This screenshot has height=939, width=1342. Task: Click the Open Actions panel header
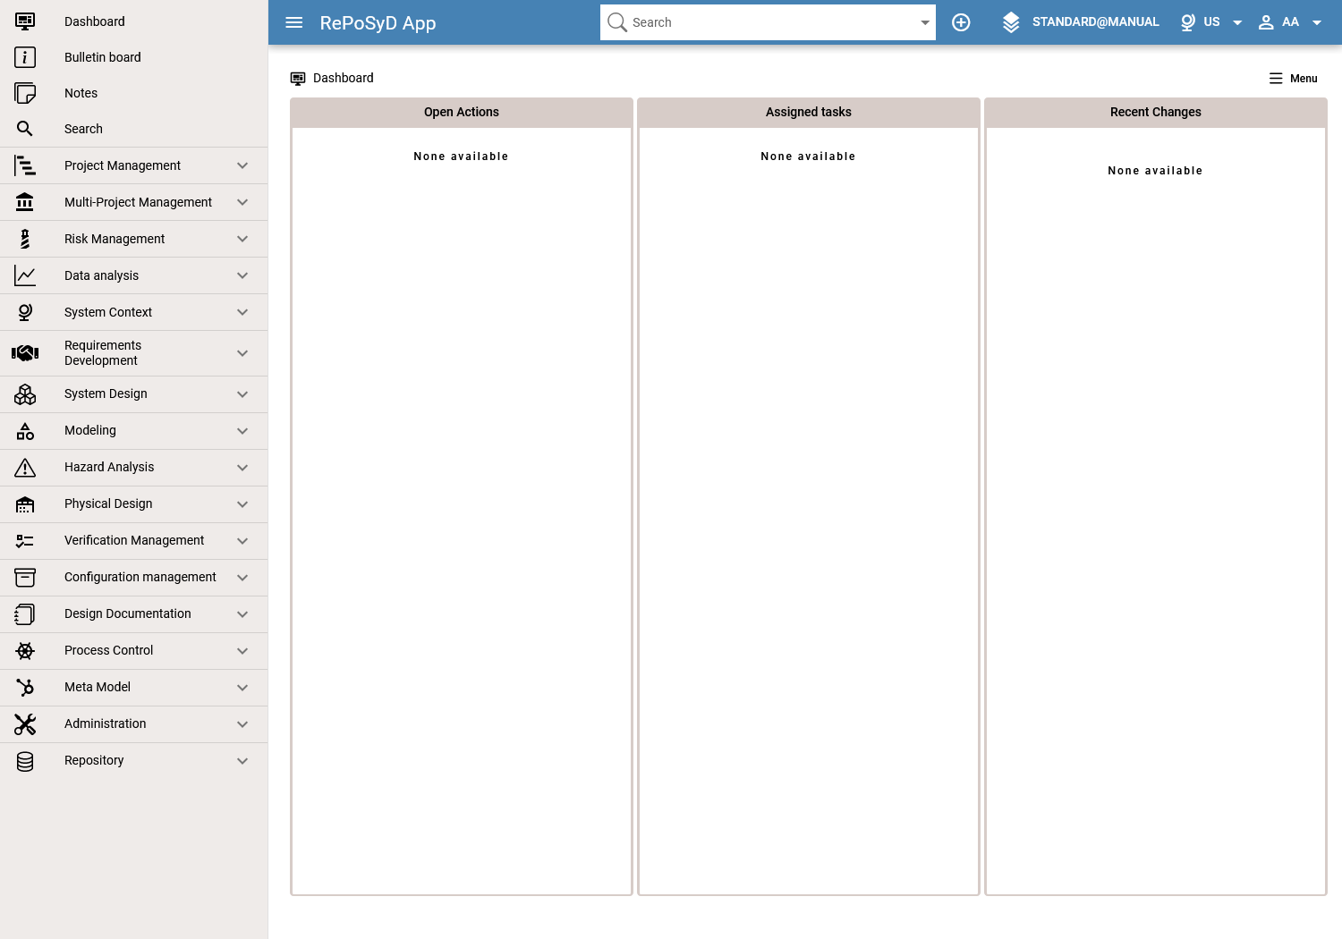[462, 113]
